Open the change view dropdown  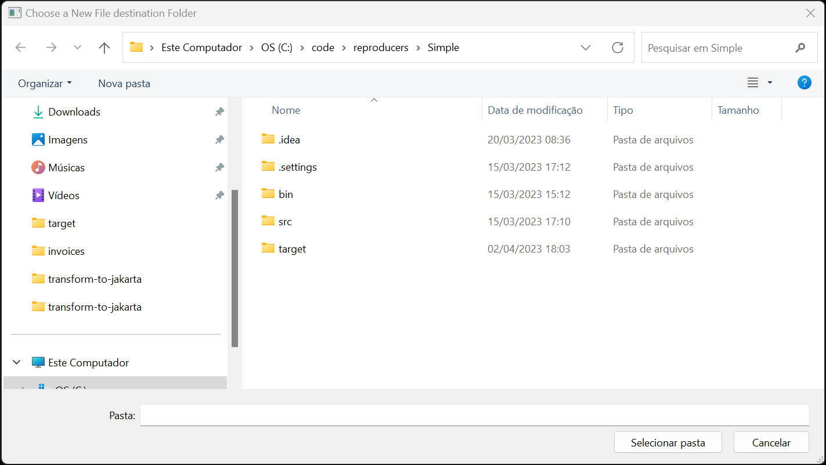[x=769, y=82]
